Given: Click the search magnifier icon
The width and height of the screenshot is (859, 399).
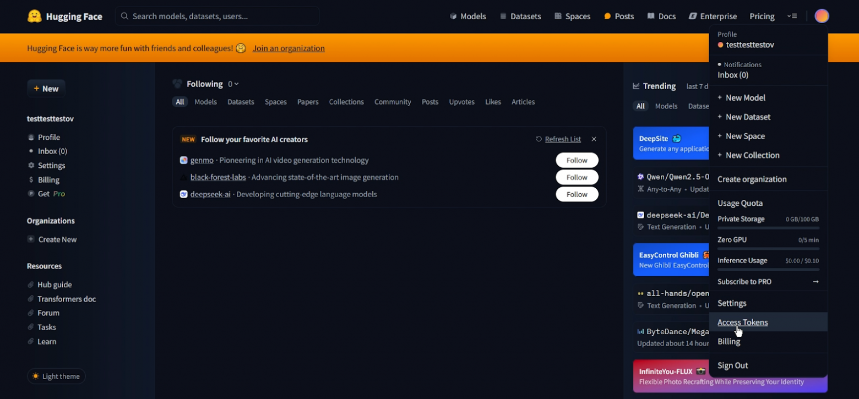Looking at the screenshot, I should pyautogui.click(x=124, y=16).
